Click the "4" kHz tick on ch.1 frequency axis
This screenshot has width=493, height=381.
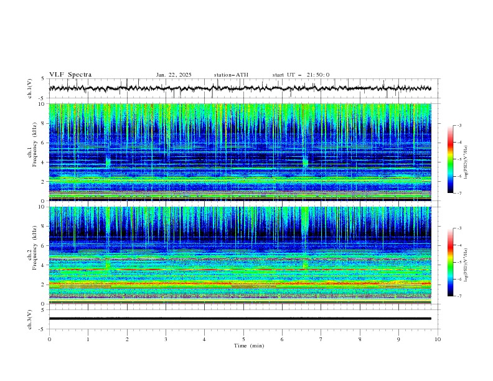tap(43, 162)
